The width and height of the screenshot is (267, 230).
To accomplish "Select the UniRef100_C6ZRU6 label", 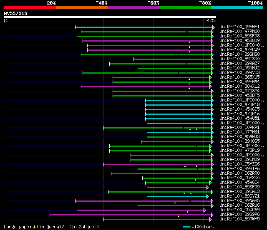I will click(239, 205).
